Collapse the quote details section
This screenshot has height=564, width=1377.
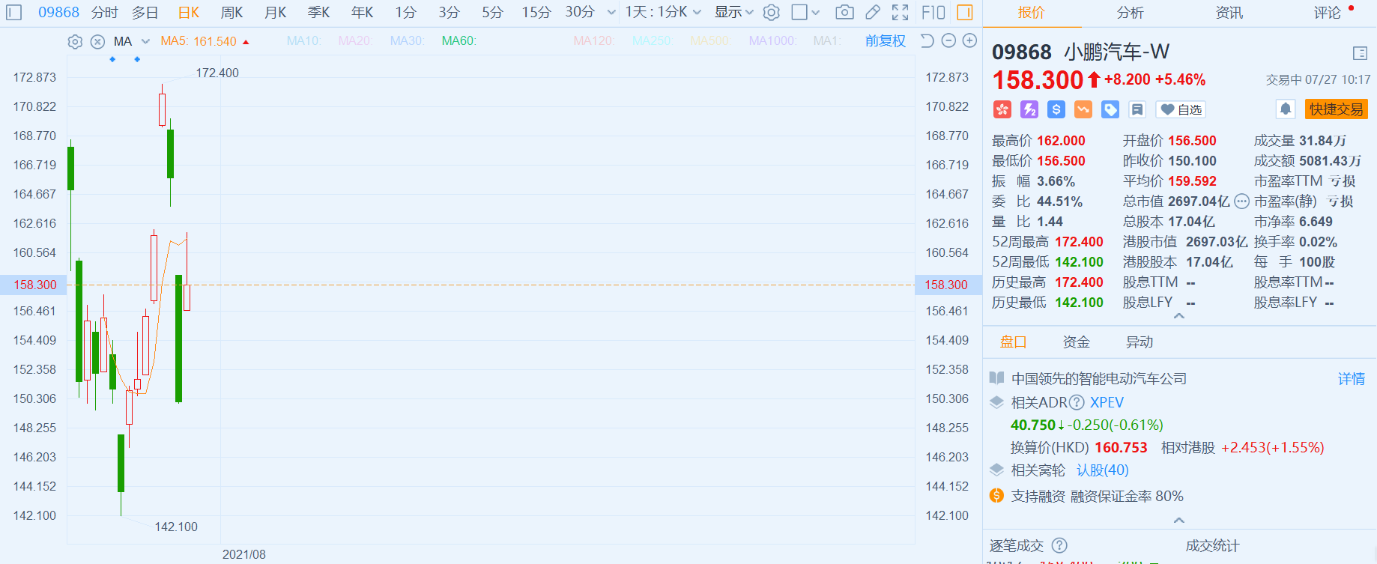[1179, 316]
